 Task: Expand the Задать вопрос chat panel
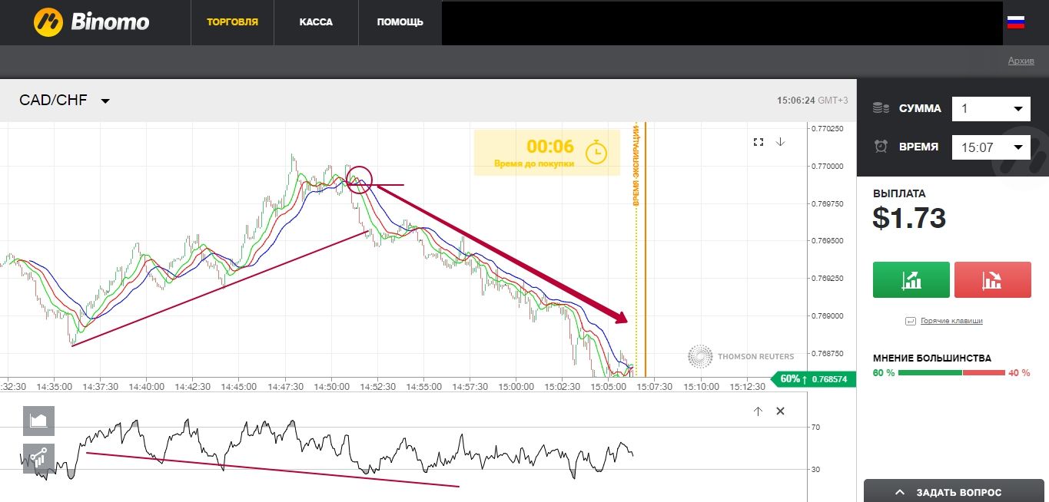pos(956,491)
